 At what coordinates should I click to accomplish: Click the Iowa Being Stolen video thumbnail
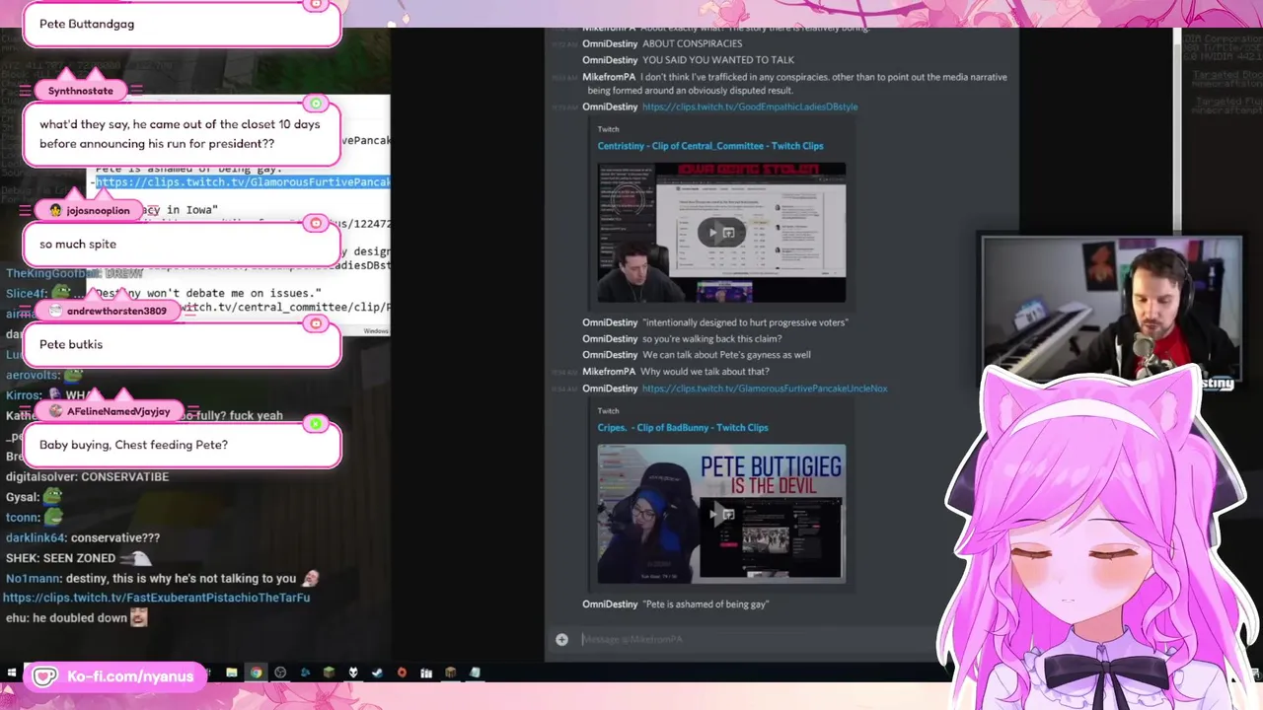tap(721, 233)
